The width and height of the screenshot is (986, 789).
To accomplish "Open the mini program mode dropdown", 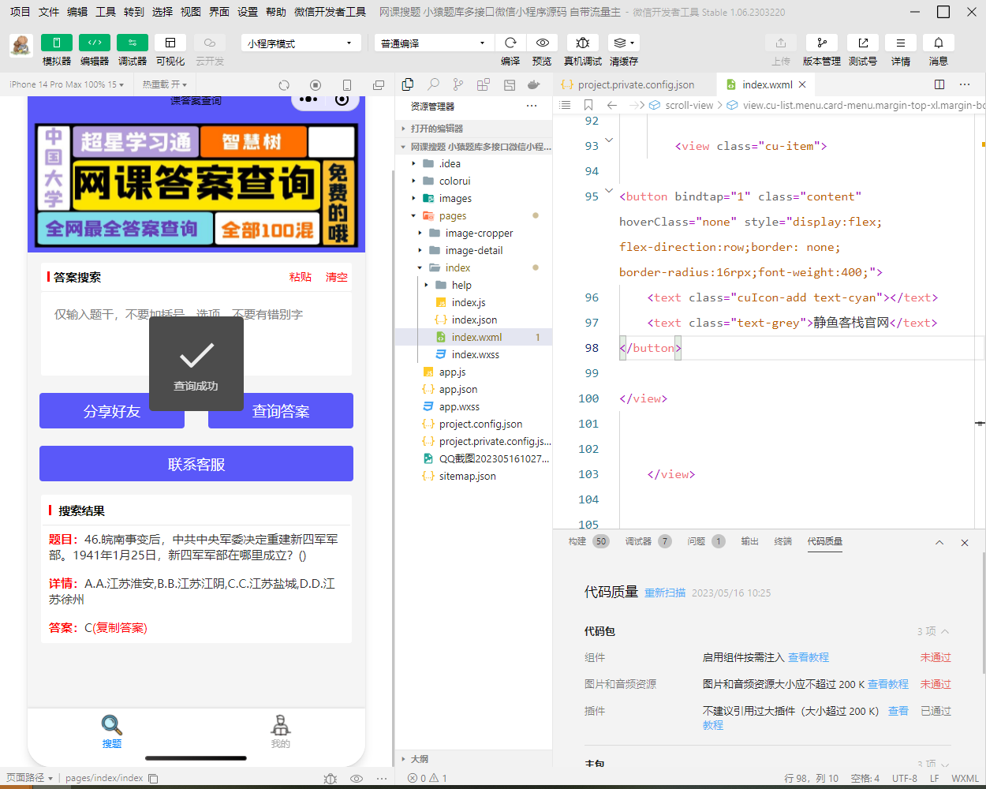I will [x=301, y=43].
